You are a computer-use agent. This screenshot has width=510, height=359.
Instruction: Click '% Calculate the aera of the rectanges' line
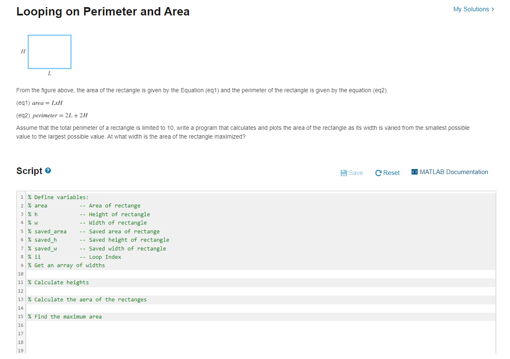point(87,299)
